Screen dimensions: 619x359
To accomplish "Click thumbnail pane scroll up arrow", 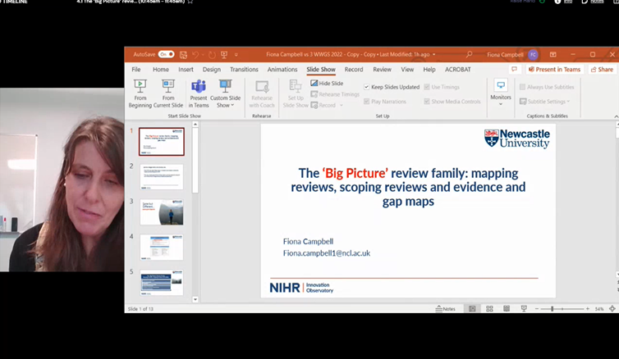I will click(x=195, y=125).
